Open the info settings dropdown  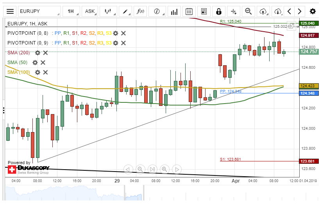pos(157,11)
